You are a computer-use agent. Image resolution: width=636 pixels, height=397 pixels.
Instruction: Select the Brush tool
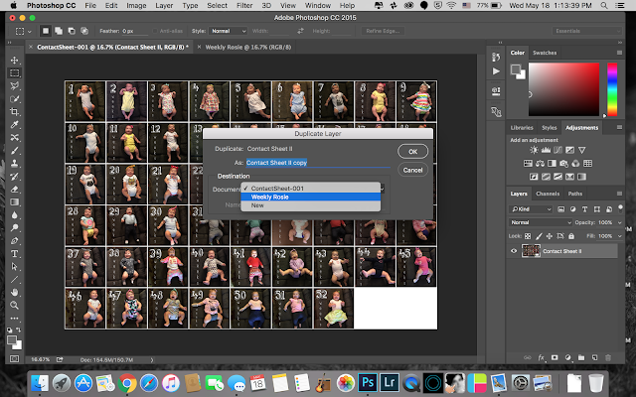(15, 151)
